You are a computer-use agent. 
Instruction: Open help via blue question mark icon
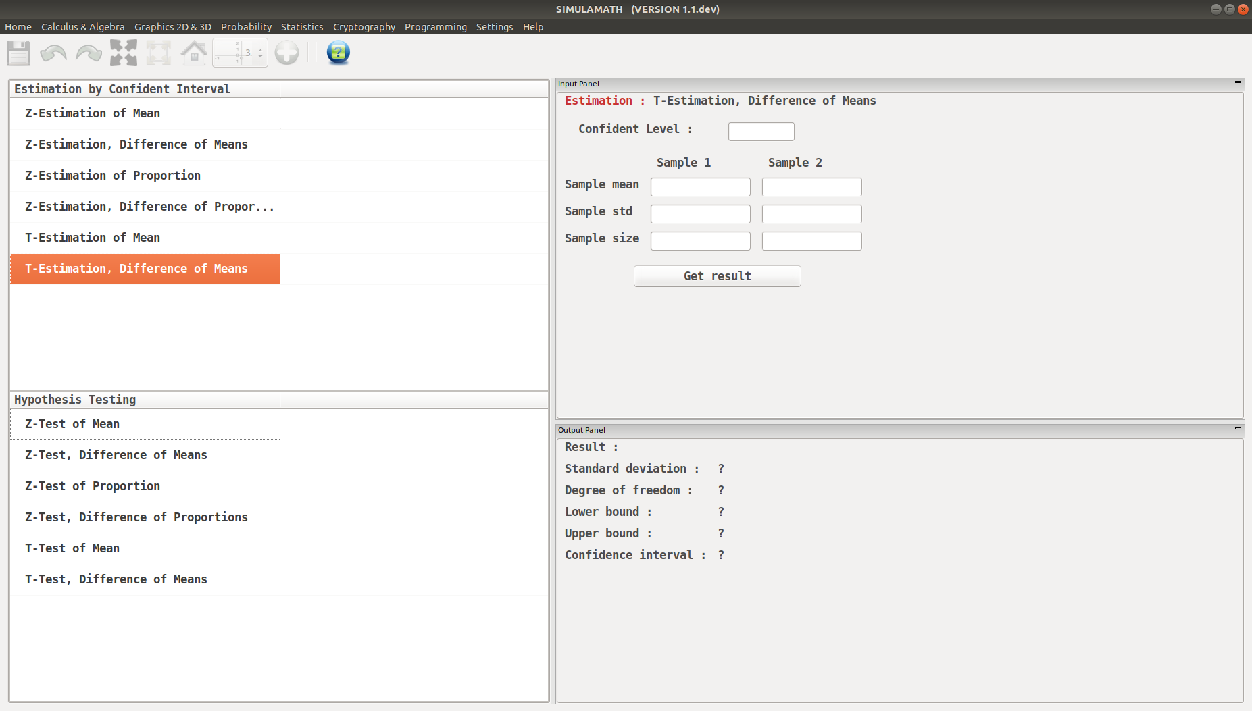coord(339,53)
